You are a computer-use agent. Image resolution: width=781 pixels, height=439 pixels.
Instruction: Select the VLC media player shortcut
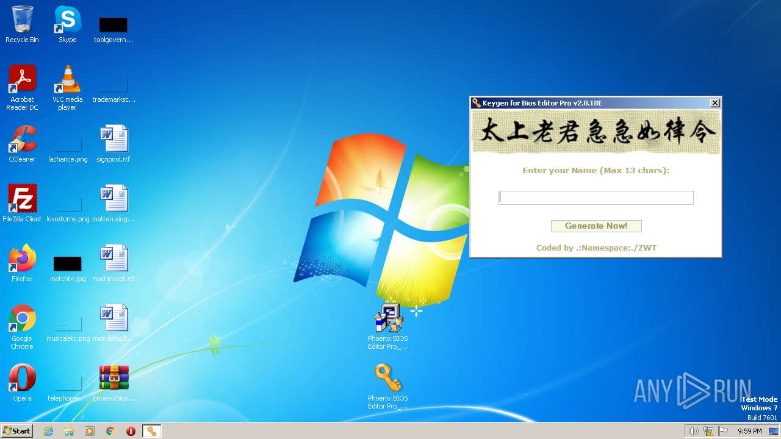pyautogui.click(x=68, y=88)
